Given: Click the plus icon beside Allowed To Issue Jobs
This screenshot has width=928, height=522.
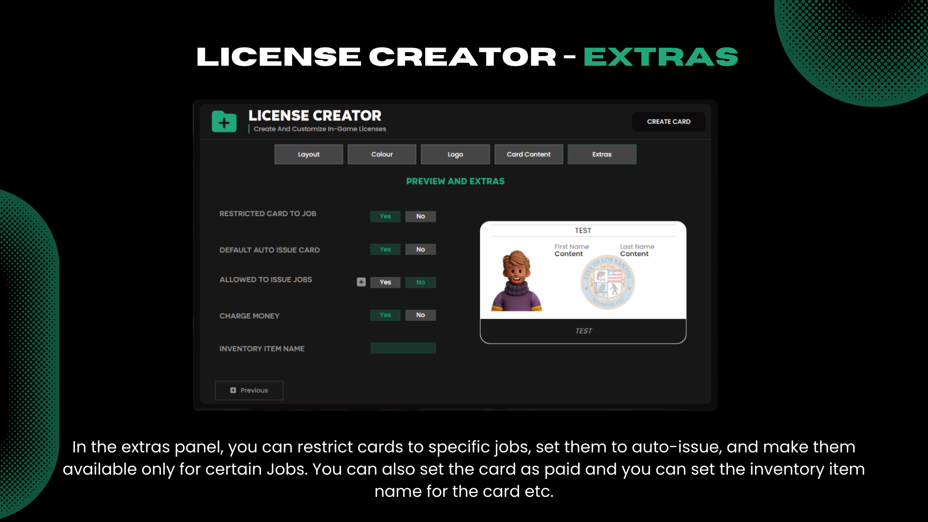Looking at the screenshot, I should (x=361, y=282).
